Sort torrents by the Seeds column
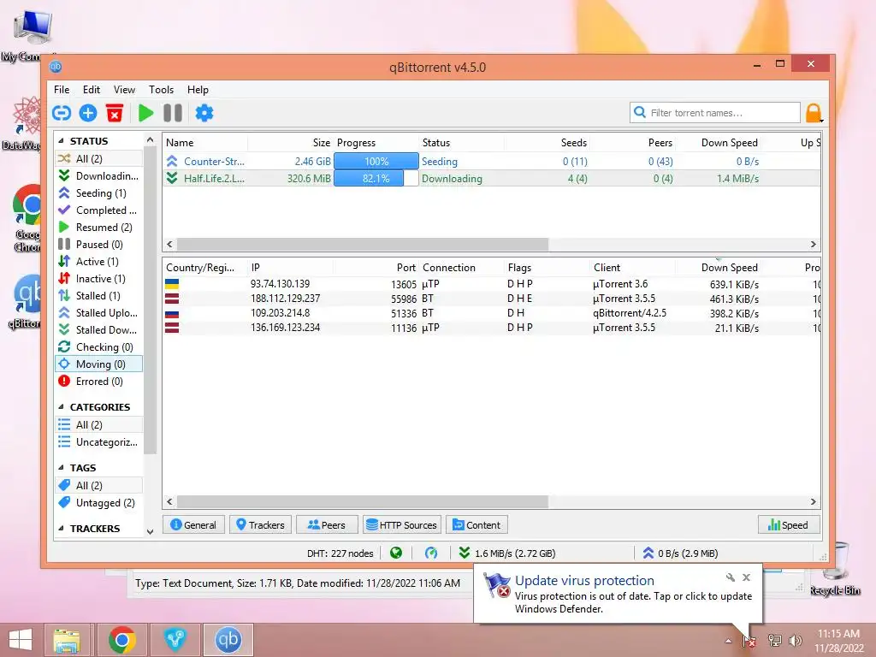Viewport: 876px width, 657px height. pyautogui.click(x=547, y=143)
